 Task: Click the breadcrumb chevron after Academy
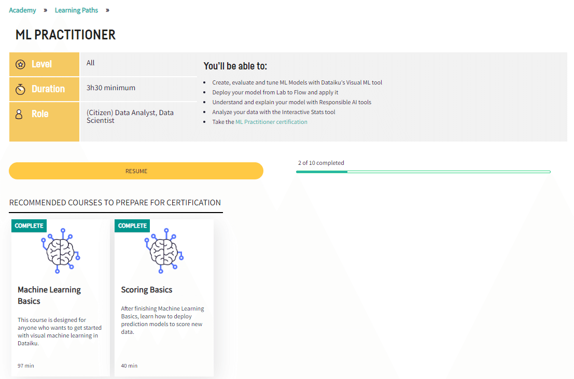point(47,10)
